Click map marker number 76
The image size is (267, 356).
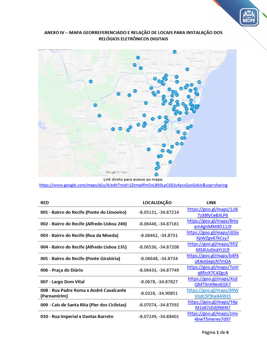coord(153,119)
